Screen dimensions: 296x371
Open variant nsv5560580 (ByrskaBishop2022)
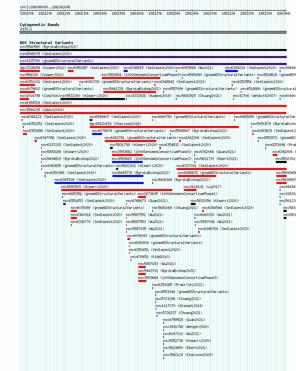click(49, 47)
